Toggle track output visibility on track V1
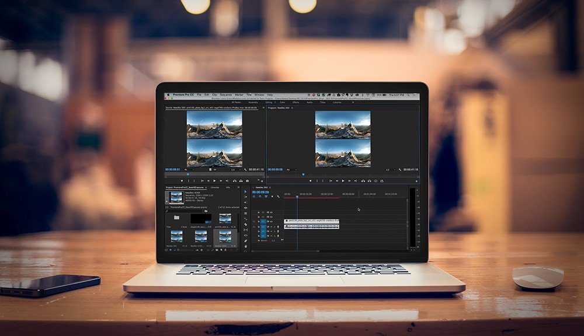584x336 pixels. pyautogui.click(x=271, y=221)
